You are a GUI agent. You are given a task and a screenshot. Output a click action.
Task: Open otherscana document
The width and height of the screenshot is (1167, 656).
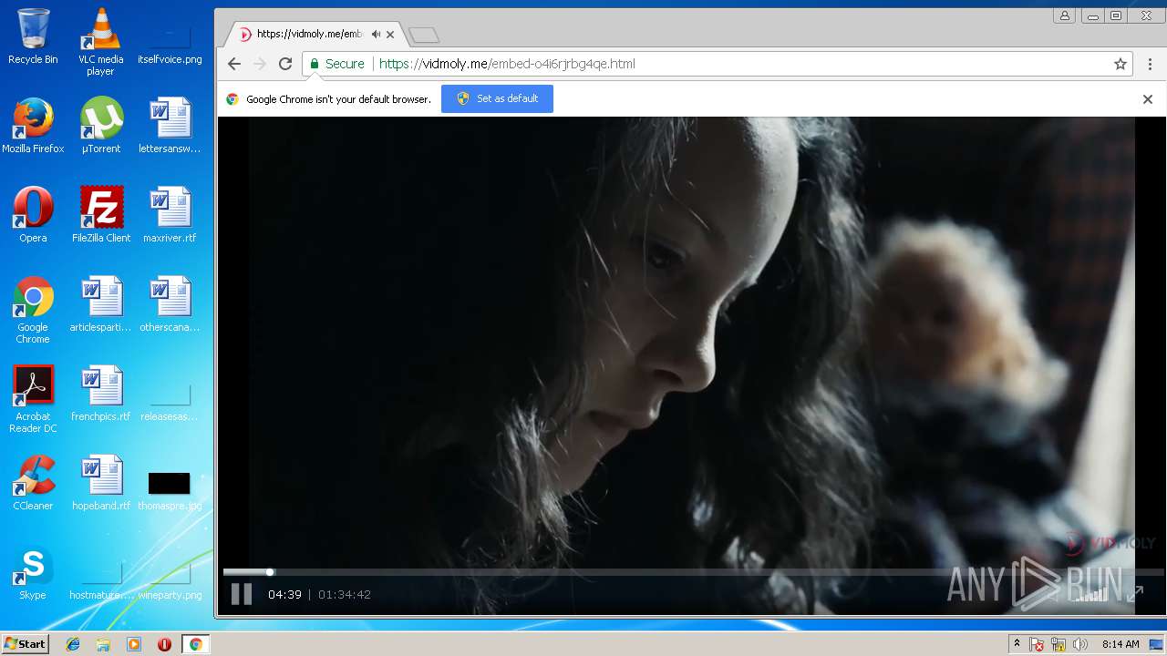tap(170, 304)
